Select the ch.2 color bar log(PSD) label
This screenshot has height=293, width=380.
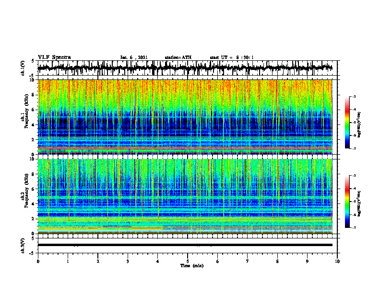[x=359, y=204]
